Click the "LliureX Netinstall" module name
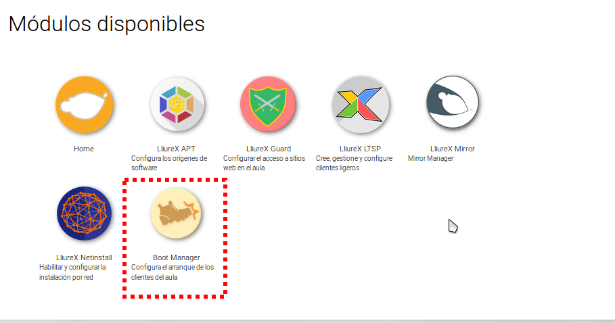Image resolution: width=615 pixels, height=323 pixels. (x=84, y=257)
